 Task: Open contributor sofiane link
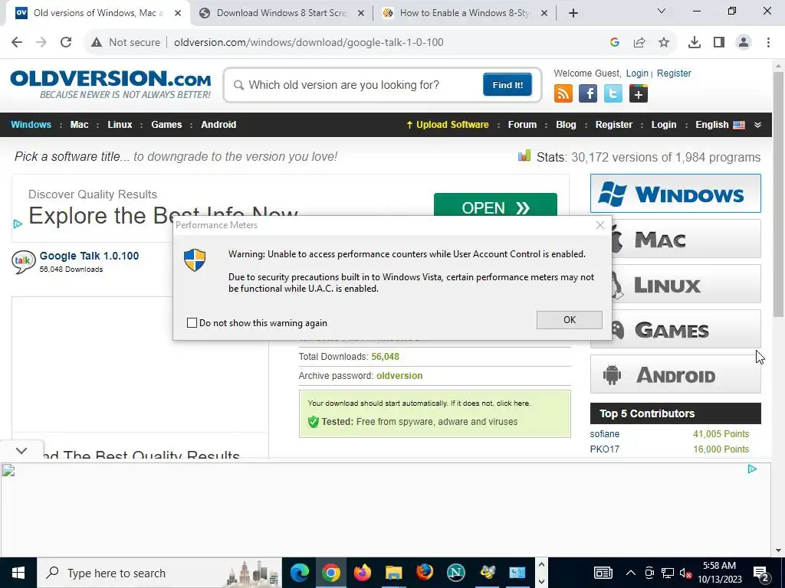click(604, 434)
